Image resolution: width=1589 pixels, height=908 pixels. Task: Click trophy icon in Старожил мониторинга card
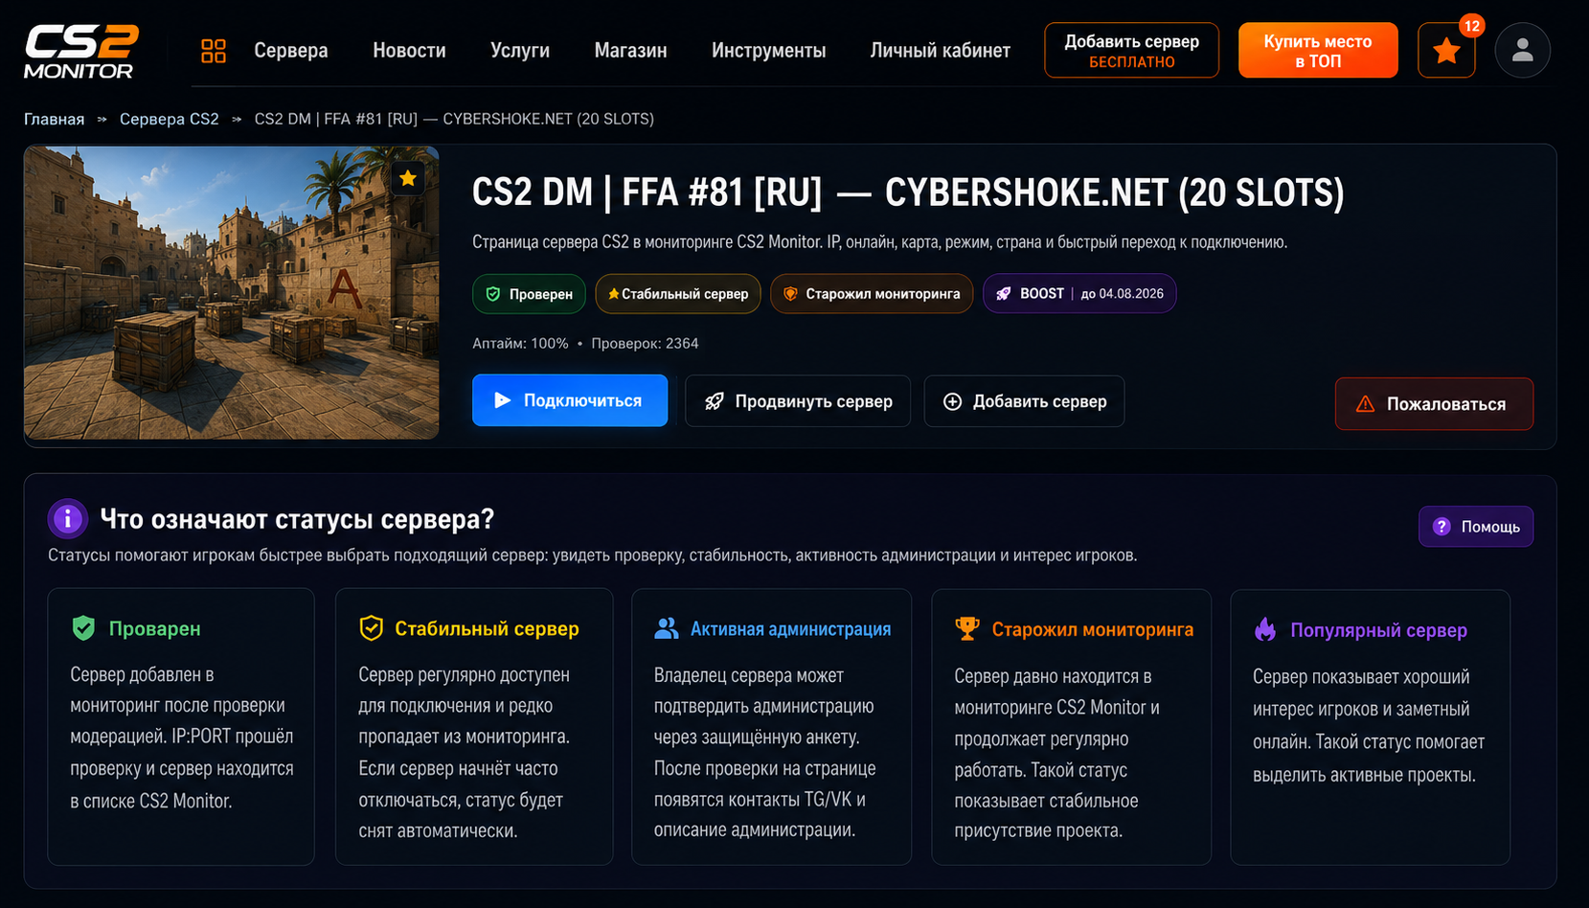[x=967, y=629]
